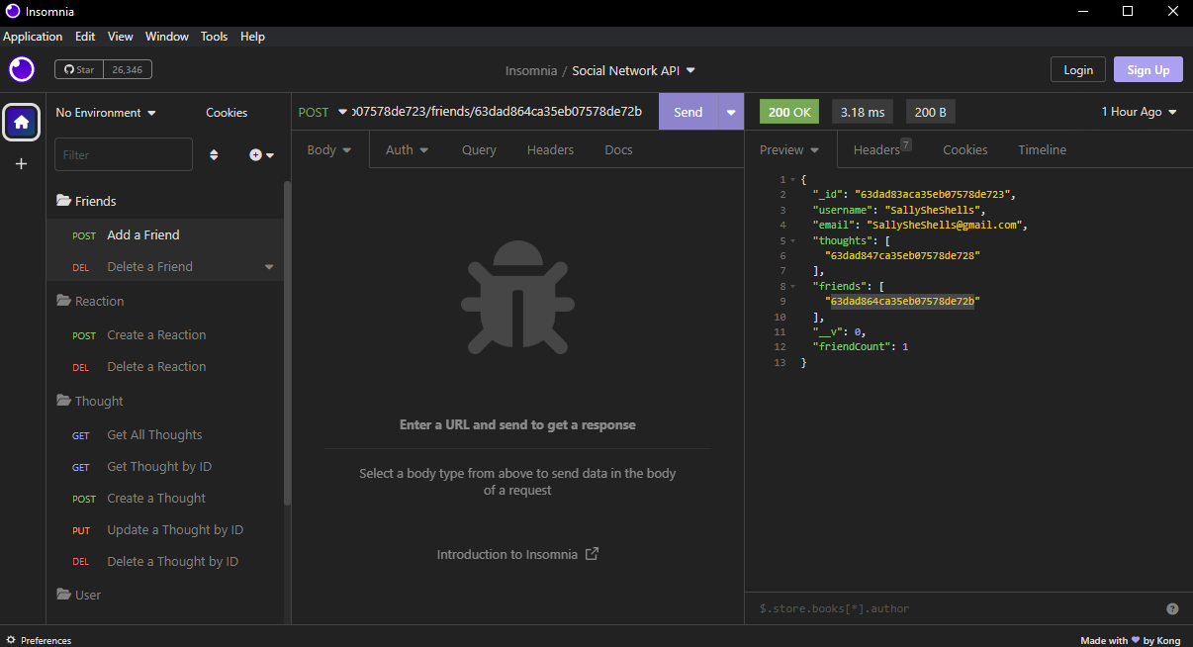Open GitHub Star button

(79, 69)
